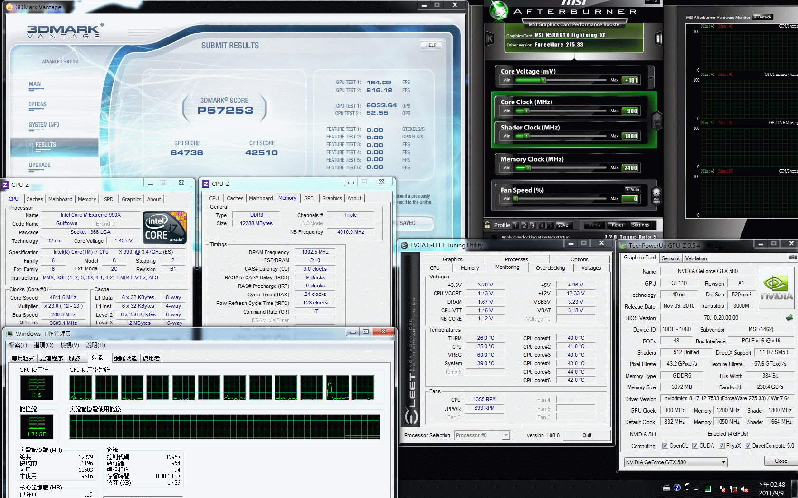798x498 pixels.
Task: Click the Afterburner Settings button
Action: click(640, 225)
